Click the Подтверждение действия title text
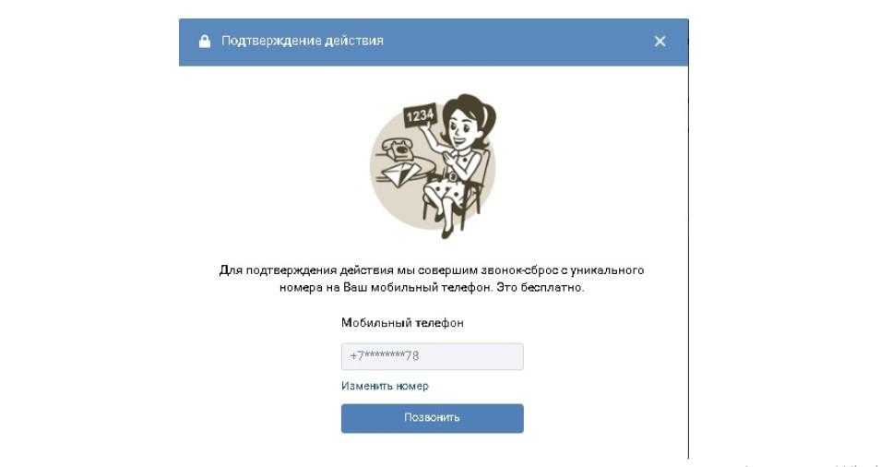The image size is (880, 467). [x=303, y=41]
